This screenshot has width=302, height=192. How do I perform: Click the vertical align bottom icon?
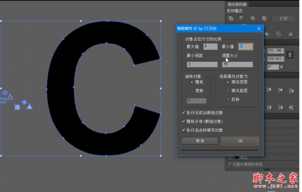pyautogui.click(x=291, y=90)
